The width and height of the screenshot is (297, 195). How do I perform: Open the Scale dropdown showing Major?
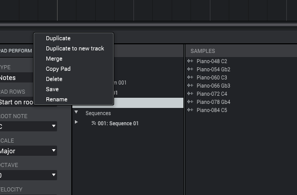(28, 151)
